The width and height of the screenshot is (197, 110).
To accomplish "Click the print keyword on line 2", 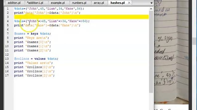I will coord(19,13).
